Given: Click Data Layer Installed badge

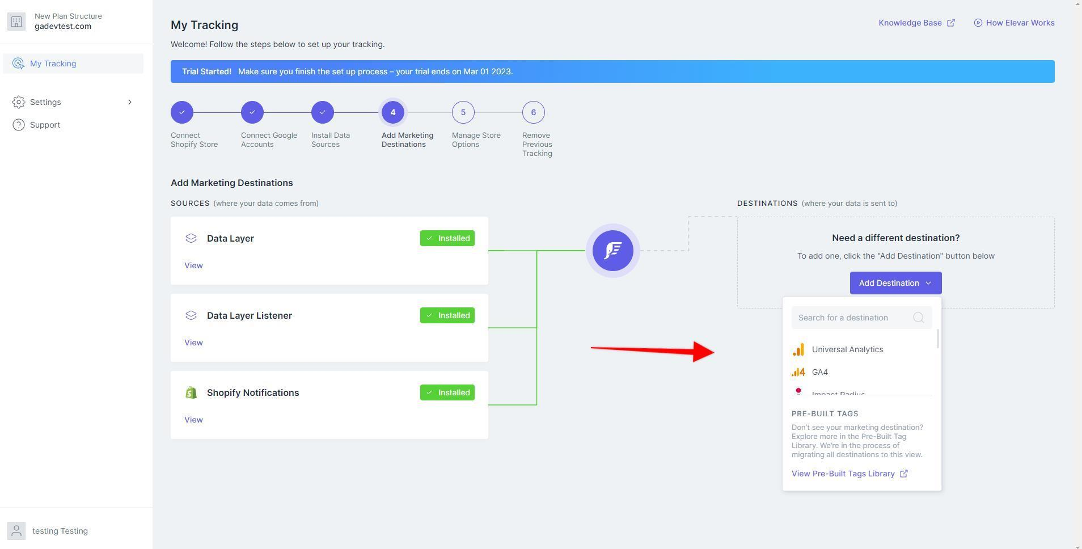Looking at the screenshot, I should tap(447, 238).
